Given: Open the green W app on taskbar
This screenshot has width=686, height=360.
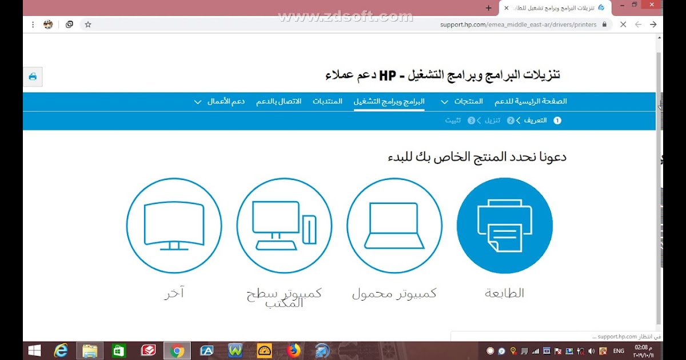Looking at the screenshot, I should (x=235, y=351).
